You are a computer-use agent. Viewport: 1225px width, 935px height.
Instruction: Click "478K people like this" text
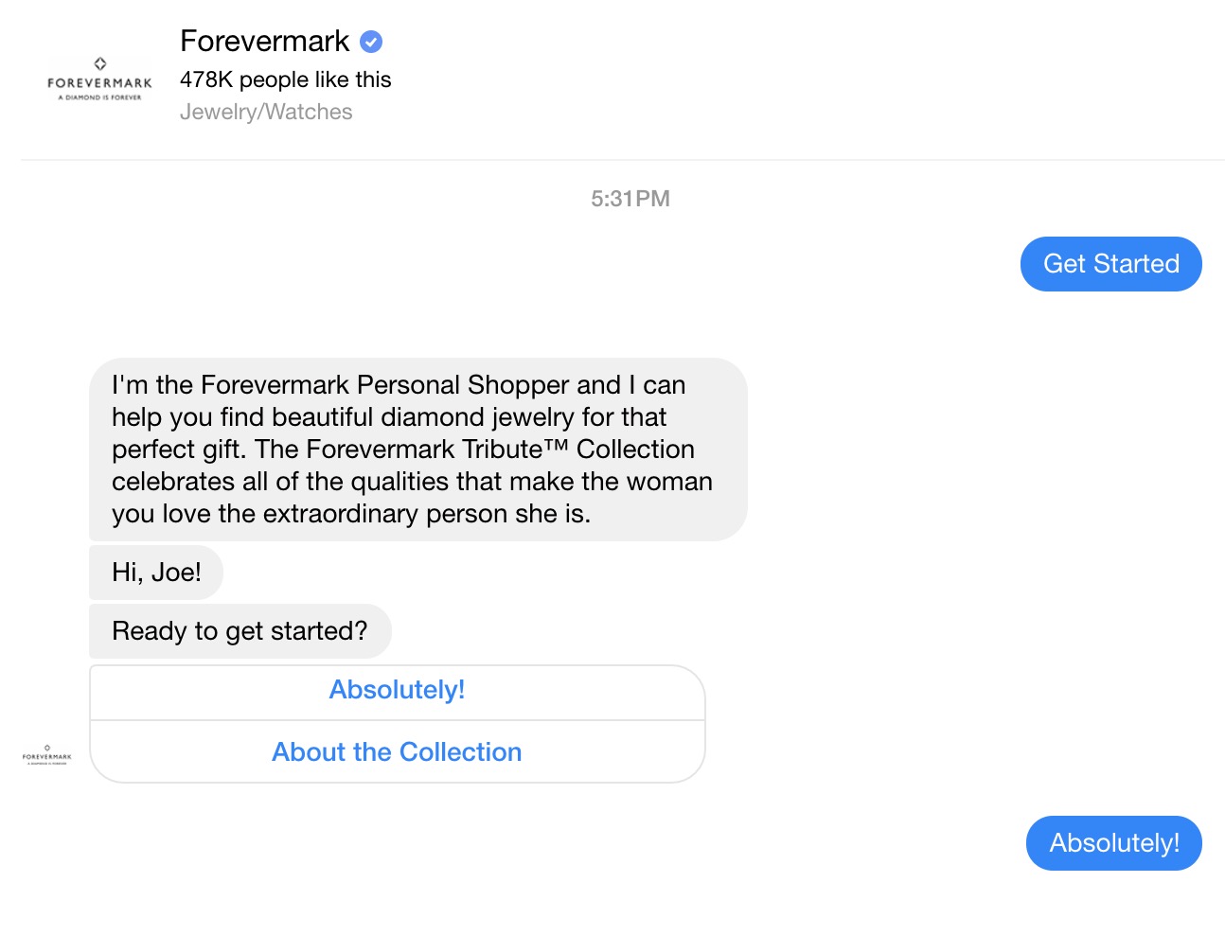point(285,79)
